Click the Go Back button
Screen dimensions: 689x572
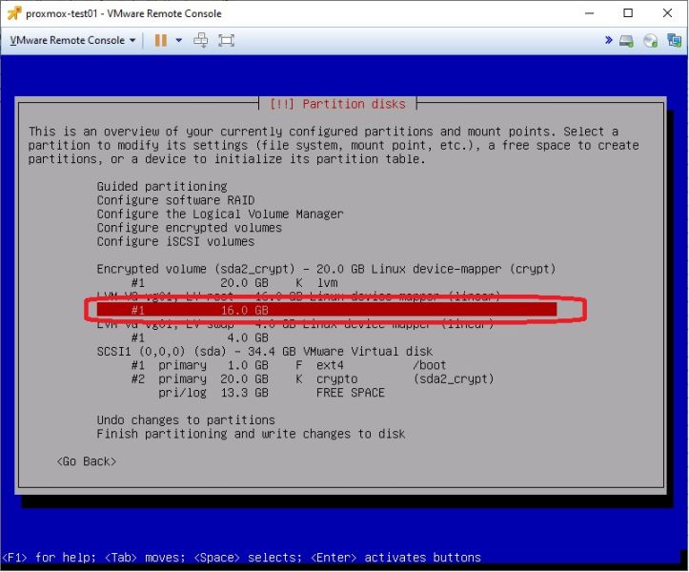(x=87, y=461)
